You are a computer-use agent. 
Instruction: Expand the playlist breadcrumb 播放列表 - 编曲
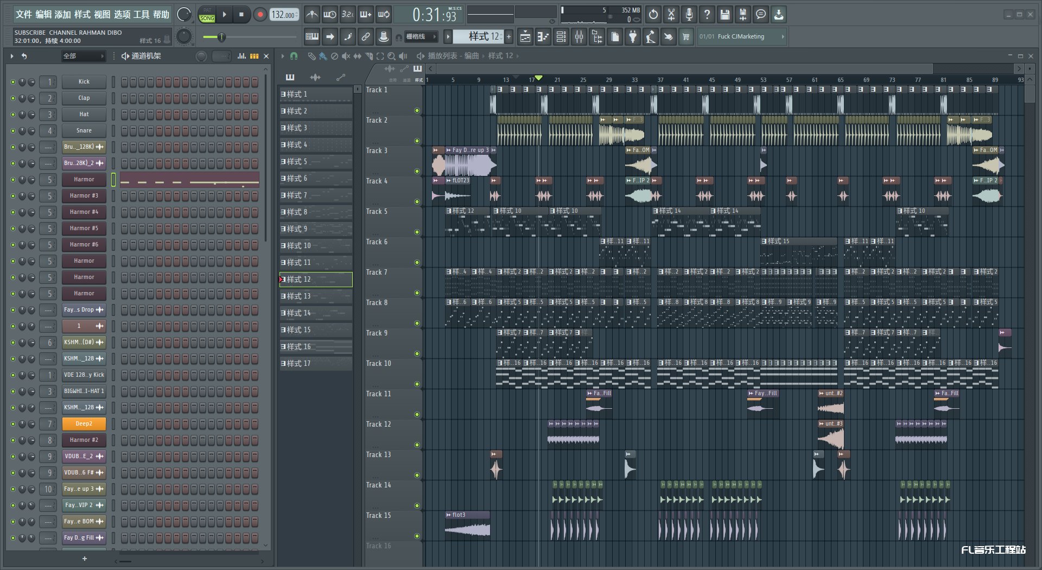453,56
